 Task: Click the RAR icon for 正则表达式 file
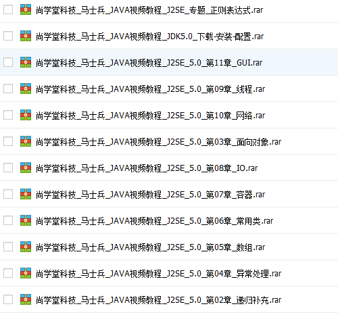point(26,9)
